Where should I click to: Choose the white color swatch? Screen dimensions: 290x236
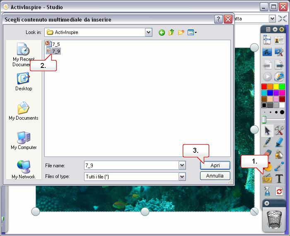[x=282, y=105]
